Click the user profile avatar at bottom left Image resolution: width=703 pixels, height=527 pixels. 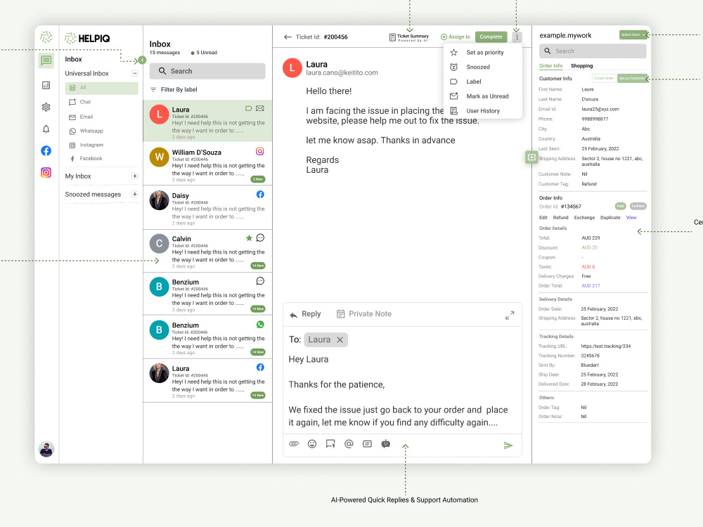(x=46, y=449)
